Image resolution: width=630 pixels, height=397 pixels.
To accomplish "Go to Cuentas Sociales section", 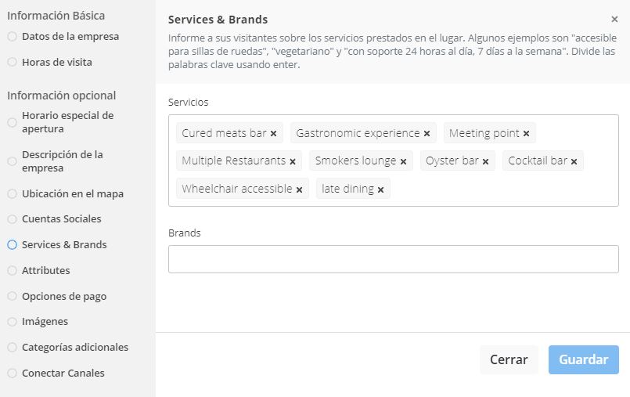I will tap(61, 219).
